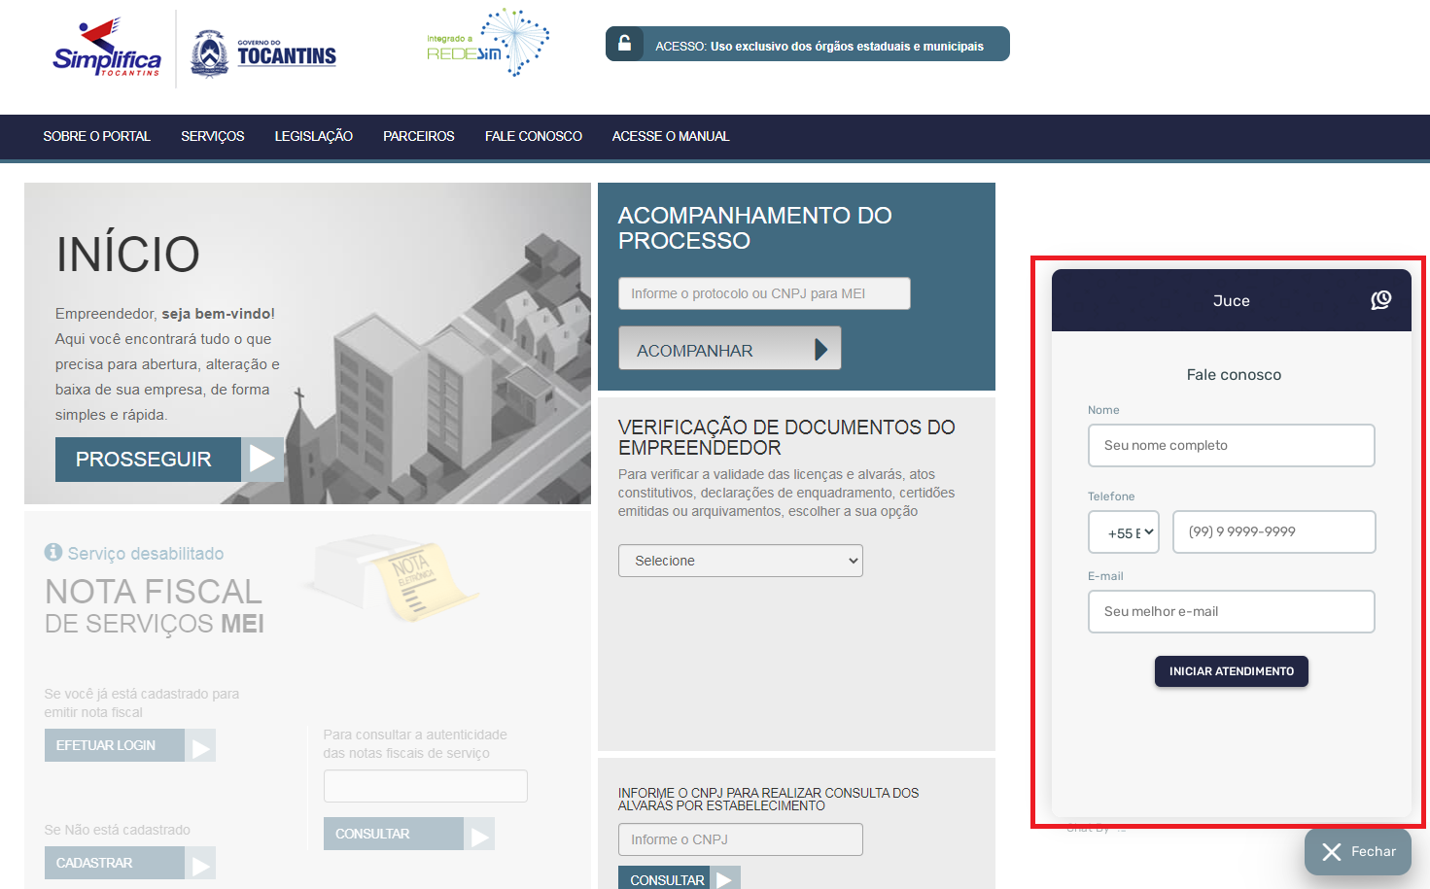
Task: Click the X icon on the Fechar button
Action: click(x=1331, y=852)
